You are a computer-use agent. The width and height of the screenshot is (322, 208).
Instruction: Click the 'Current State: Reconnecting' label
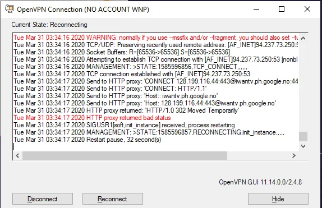pos(49,25)
